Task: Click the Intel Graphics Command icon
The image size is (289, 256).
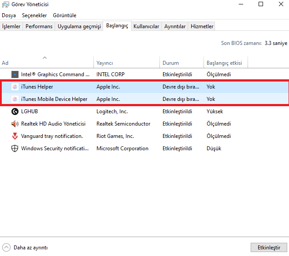Action: 15,74
